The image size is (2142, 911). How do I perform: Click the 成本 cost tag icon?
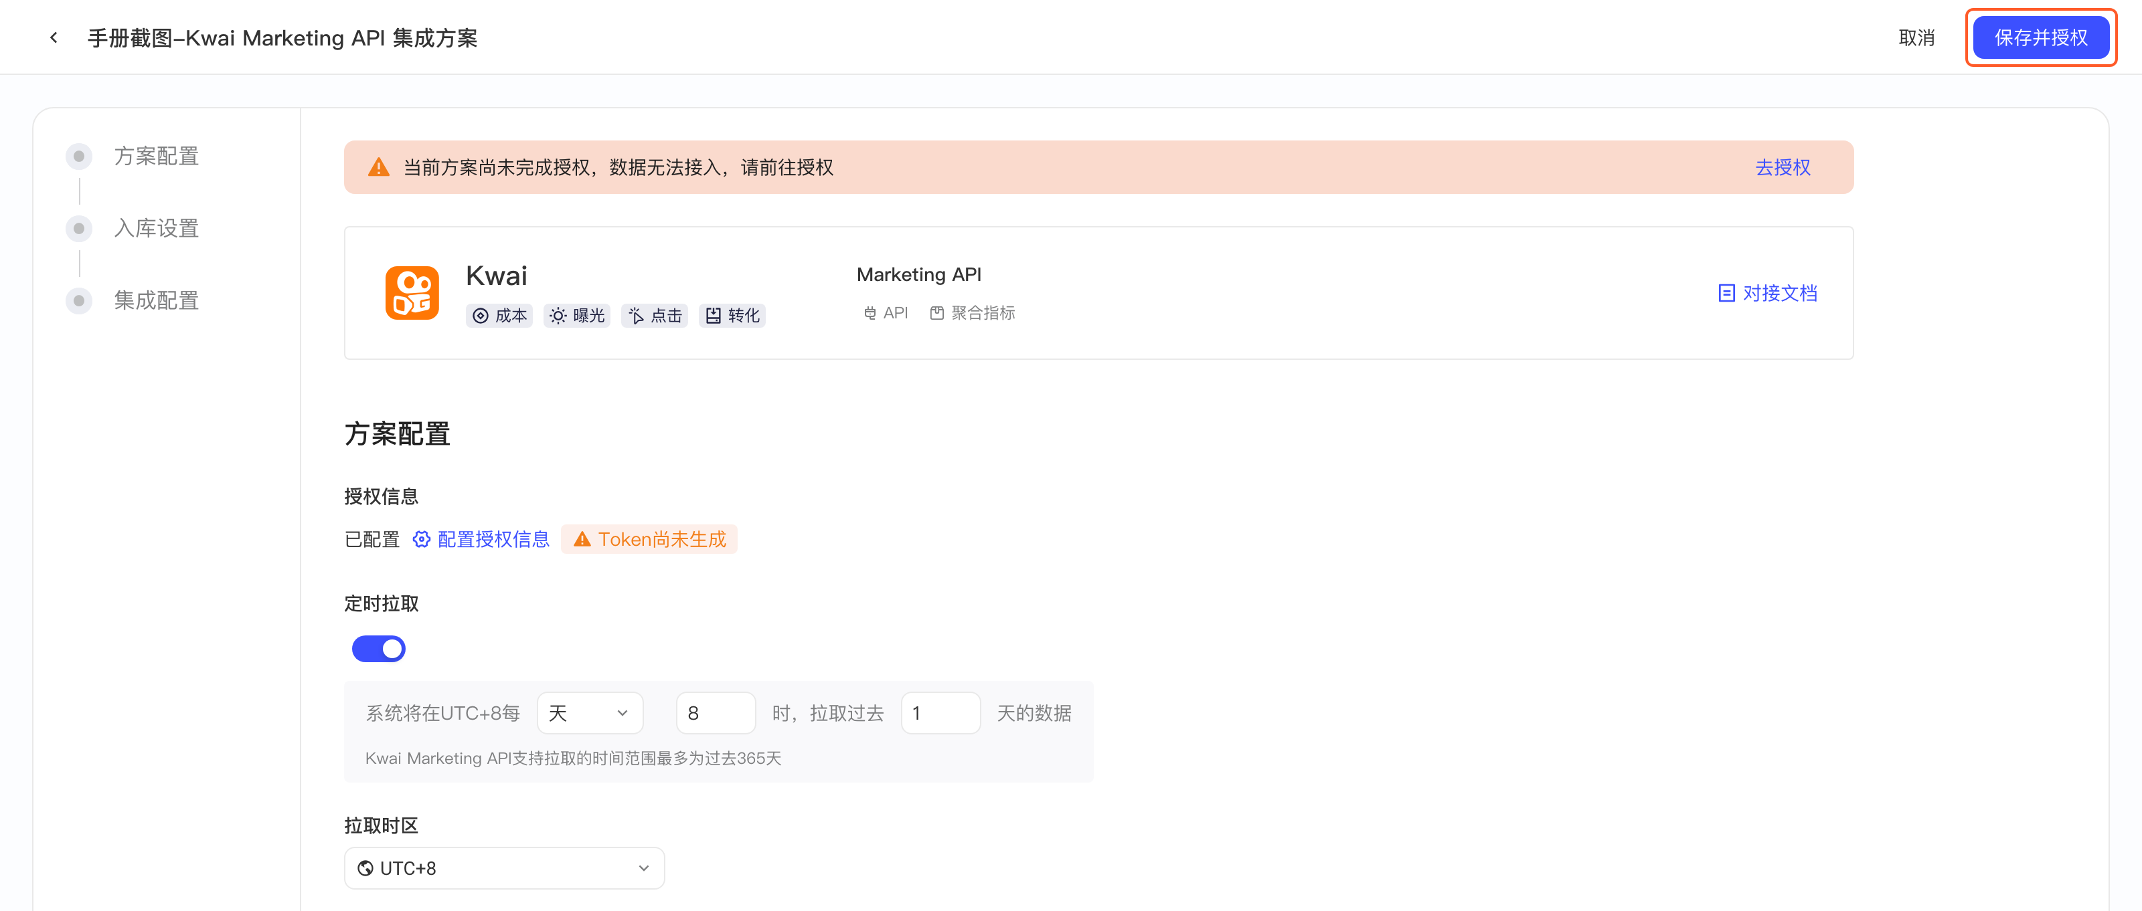pos(481,316)
